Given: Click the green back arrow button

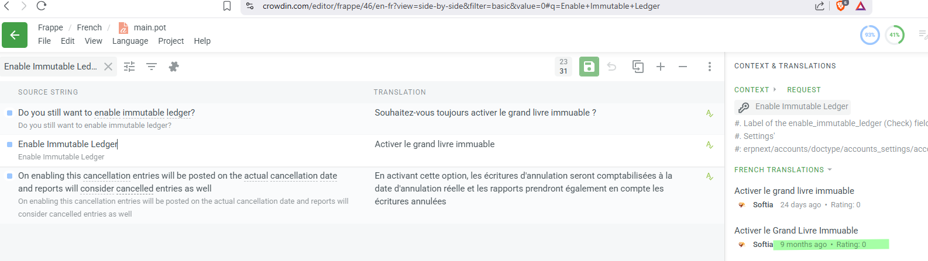Looking at the screenshot, I should click(x=15, y=35).
